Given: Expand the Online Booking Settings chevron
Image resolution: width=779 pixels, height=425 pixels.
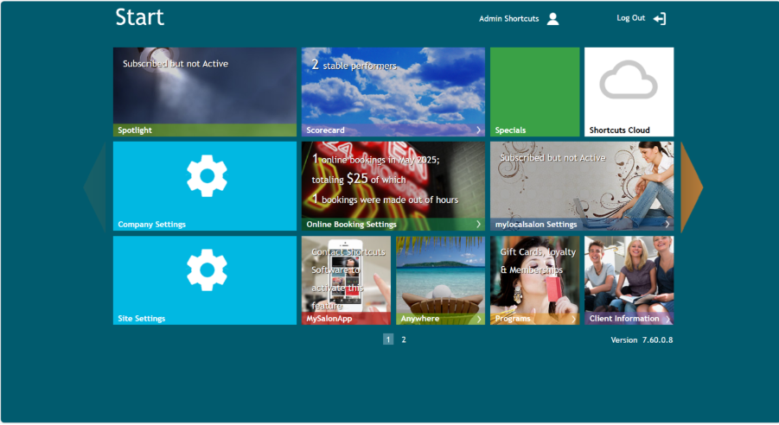Looking at the screenshot, I should [478, 225].
